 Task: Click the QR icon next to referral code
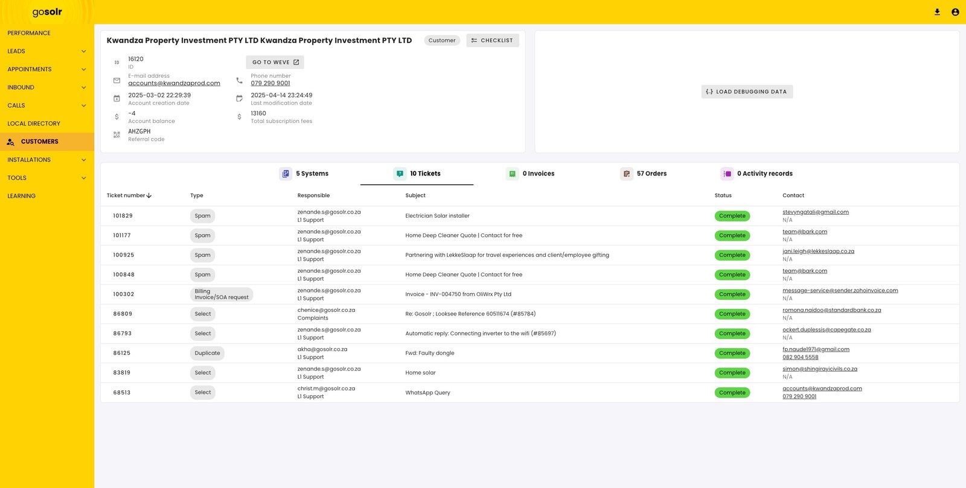click(x=117, y=135)
